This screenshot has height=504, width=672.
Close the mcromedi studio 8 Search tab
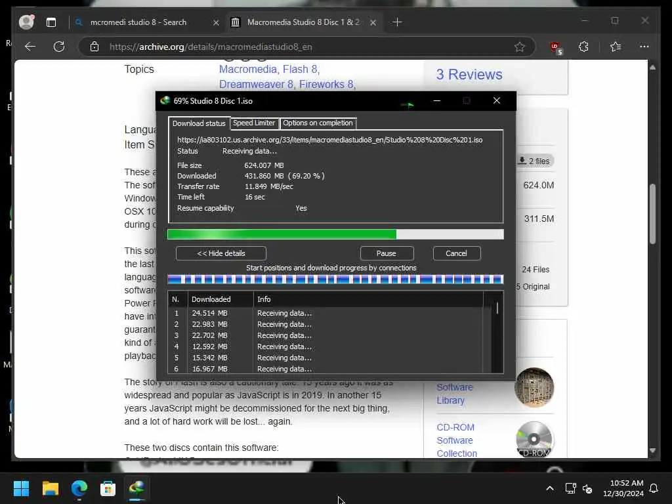point(216,22)
